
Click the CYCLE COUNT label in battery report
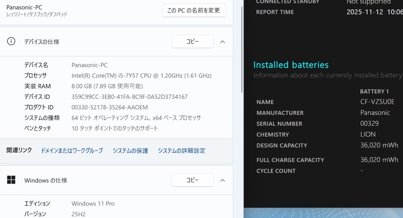tap(276, 171)
